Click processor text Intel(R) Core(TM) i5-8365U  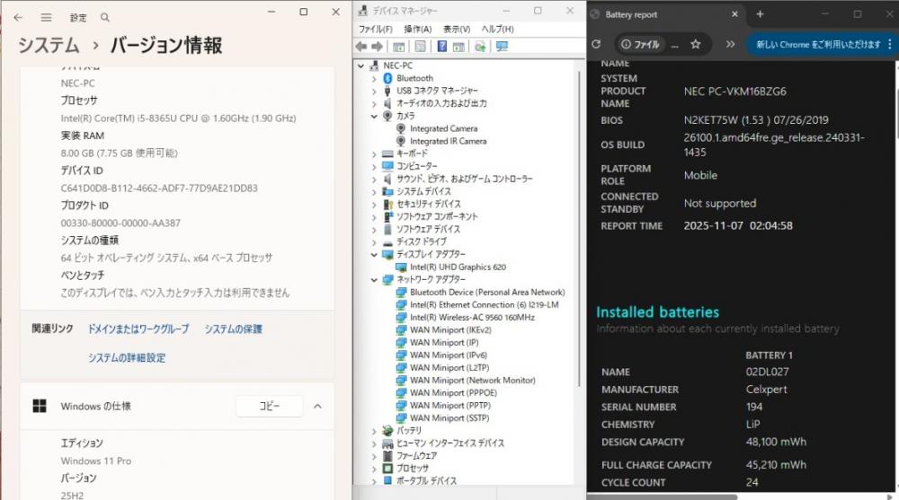[x=178, y=118]
